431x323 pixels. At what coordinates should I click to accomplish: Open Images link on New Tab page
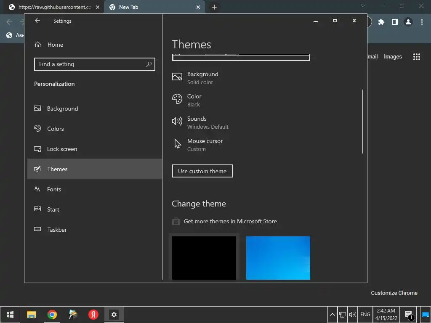[x=393, y=57]
